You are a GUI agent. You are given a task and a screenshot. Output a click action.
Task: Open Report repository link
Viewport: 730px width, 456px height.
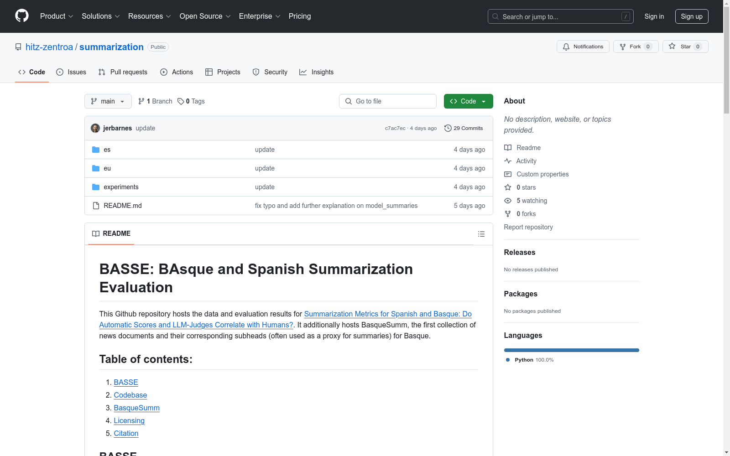(x=528, y=227)
